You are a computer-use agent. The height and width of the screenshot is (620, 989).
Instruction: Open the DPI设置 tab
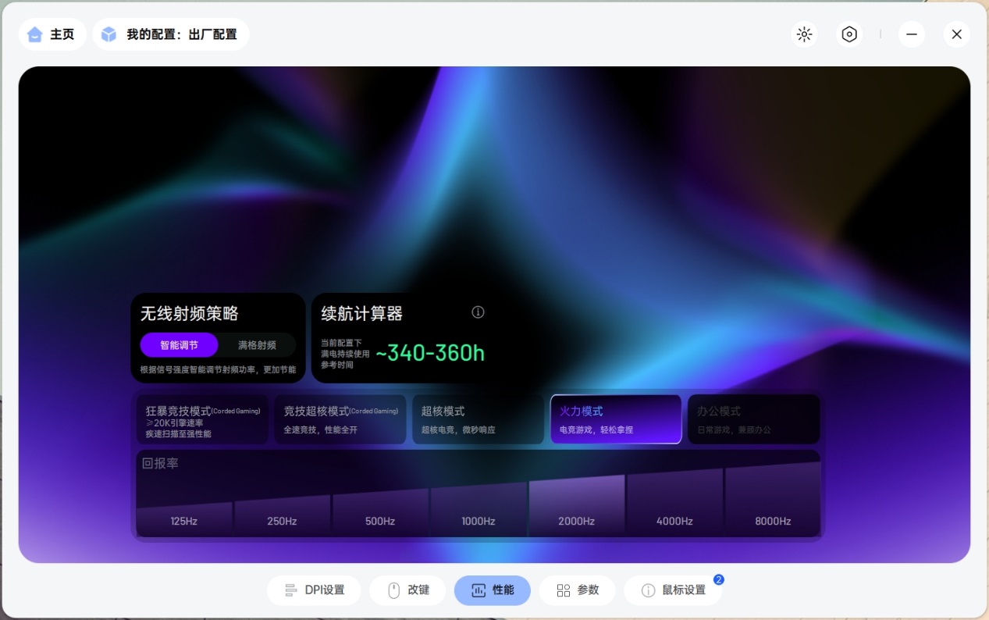click(x=314, y=590)
